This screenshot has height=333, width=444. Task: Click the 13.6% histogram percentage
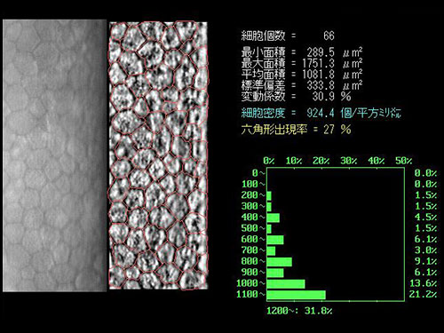[x=423, y=283]
